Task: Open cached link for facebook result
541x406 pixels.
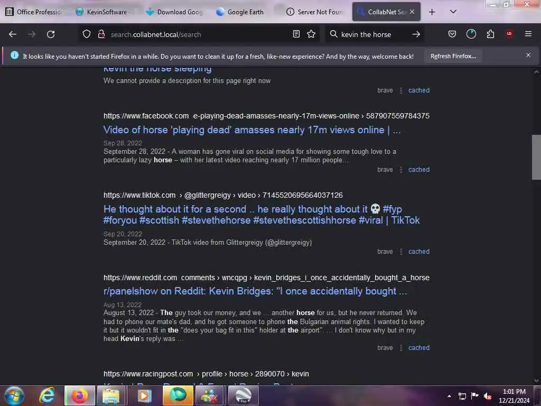Action: click(419, 170)
